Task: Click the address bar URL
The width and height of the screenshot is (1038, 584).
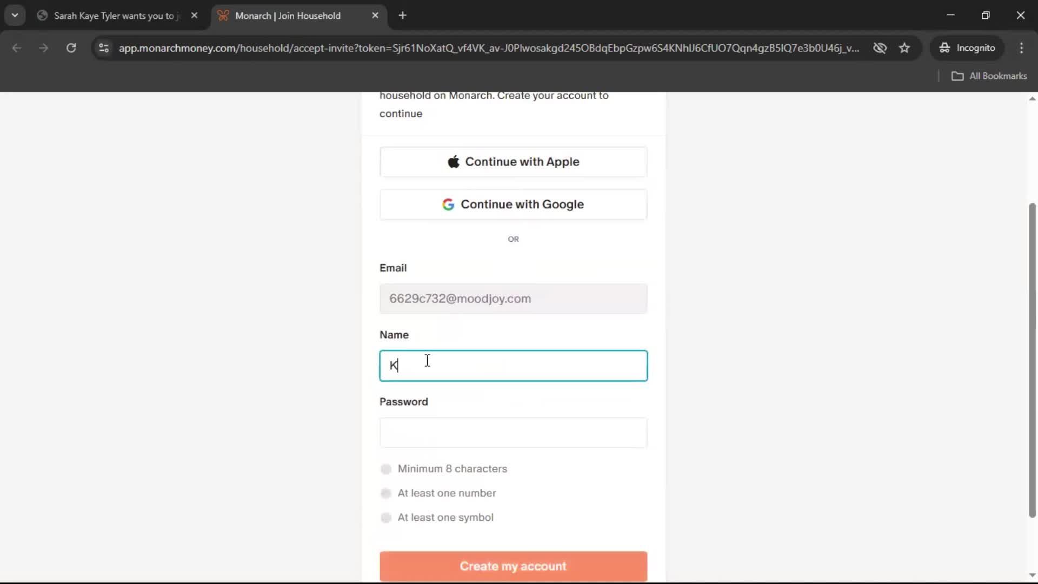Action: point(487,48)
